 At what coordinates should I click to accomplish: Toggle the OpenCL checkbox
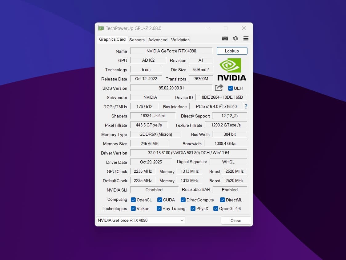pyautogui.click(x=133, y=200)
